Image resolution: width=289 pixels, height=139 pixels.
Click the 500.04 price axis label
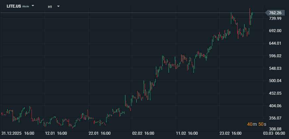(x=275, y=81)
